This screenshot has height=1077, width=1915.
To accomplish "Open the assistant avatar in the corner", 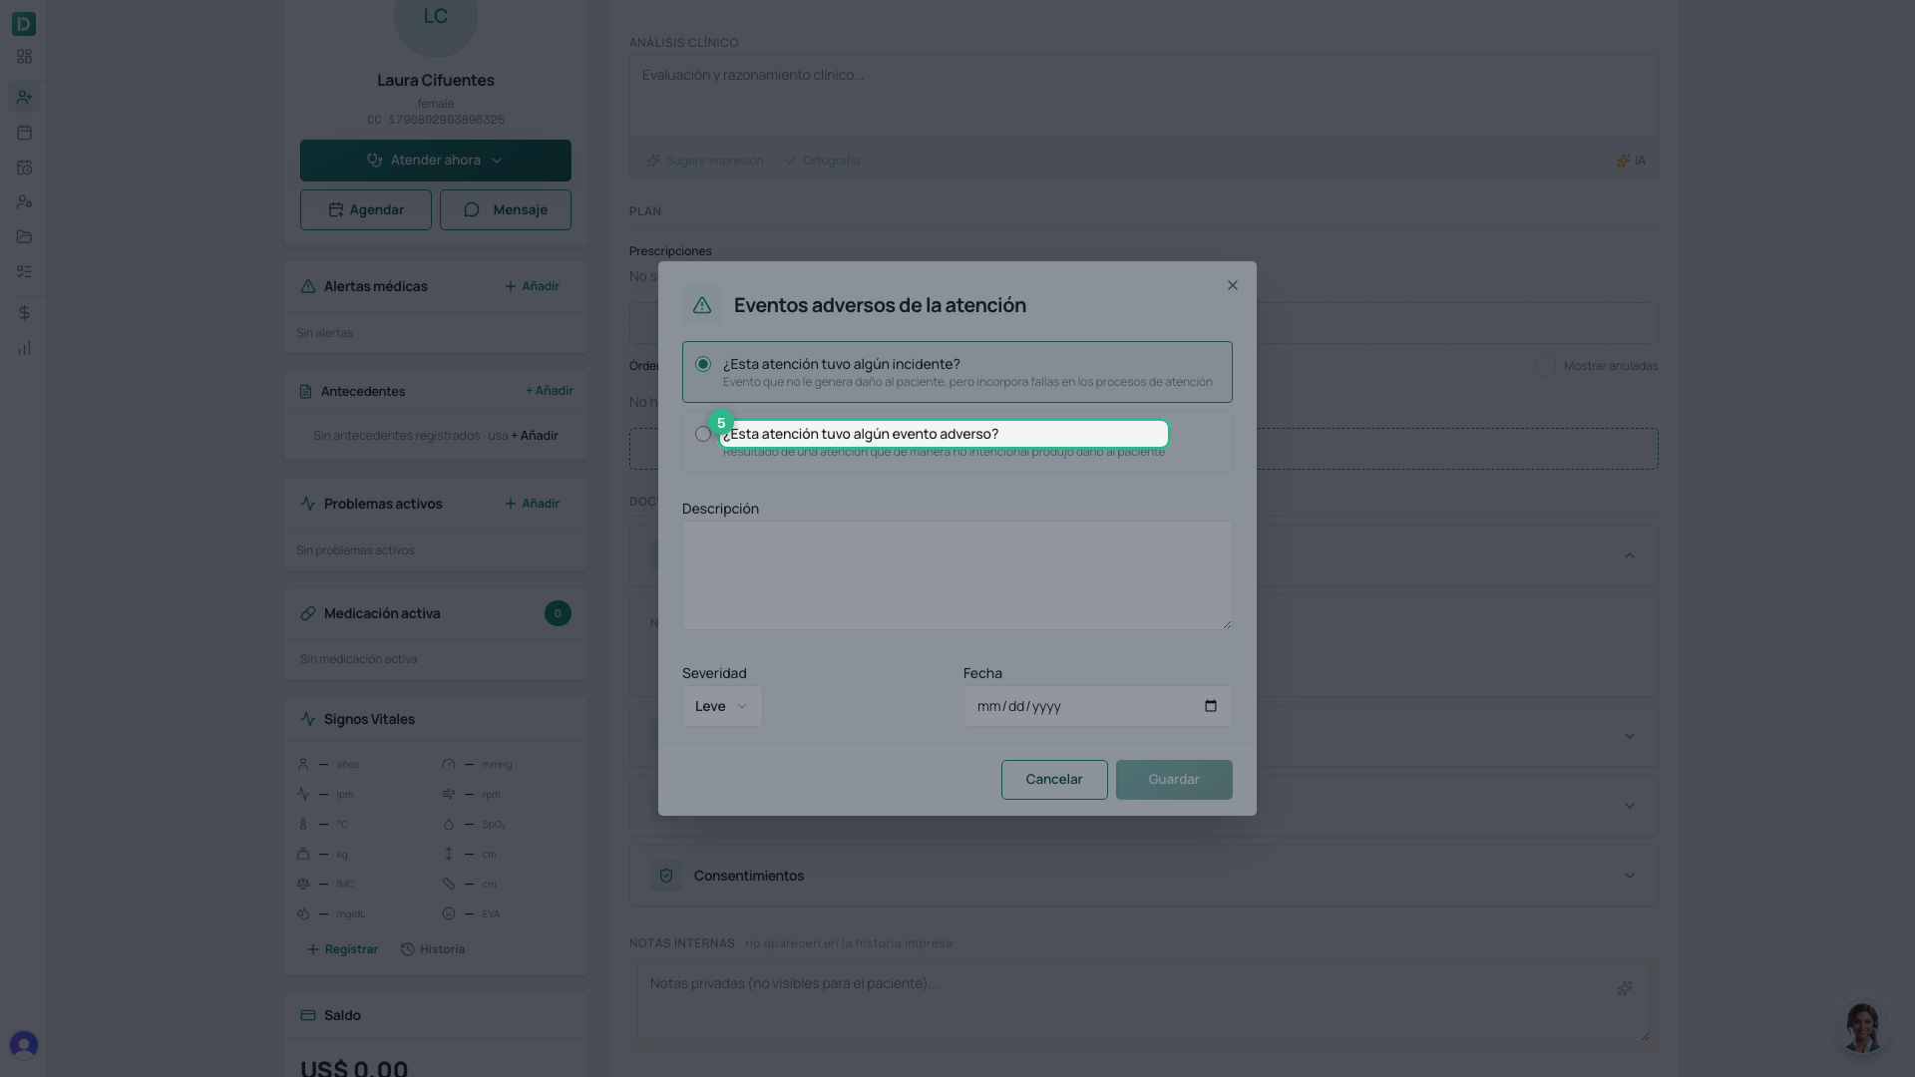I will [1862, 1027].
